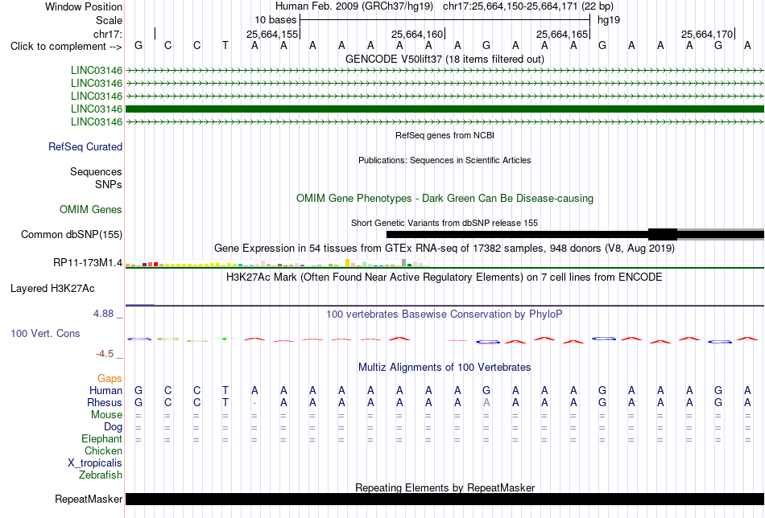The image size is (765, 518).
Task: Click the ruler position label 25,664,160
Action: pyautogui.click(x=416, y=34)
